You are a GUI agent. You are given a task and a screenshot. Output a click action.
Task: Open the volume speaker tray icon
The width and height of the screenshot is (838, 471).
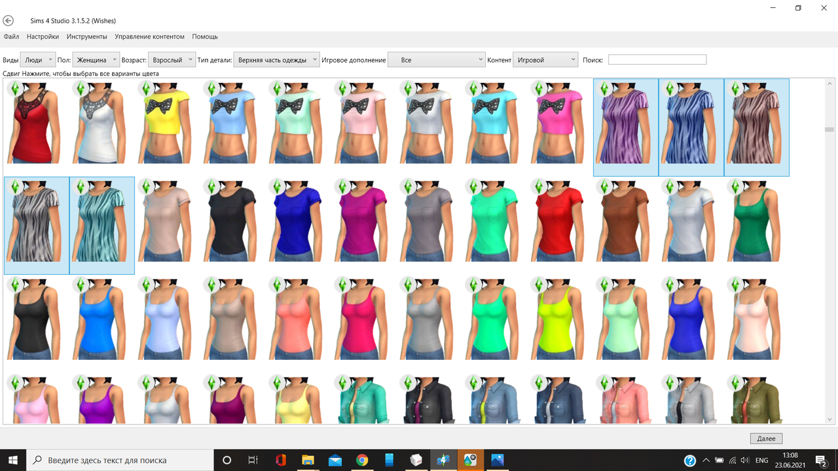(x=746, y=461)
